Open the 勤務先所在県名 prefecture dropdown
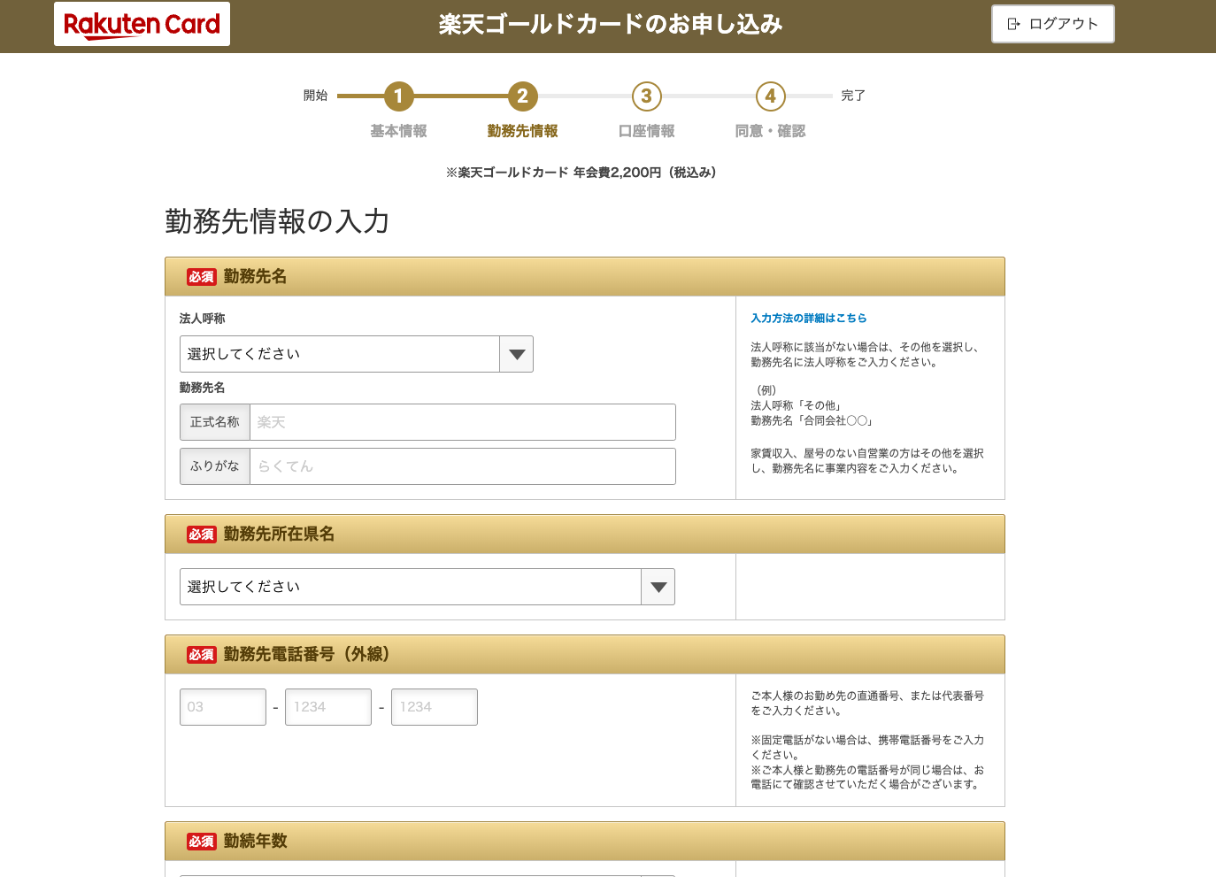Image resolution: width=1216 pixels, height=877 pixels. tap(407, 586)
